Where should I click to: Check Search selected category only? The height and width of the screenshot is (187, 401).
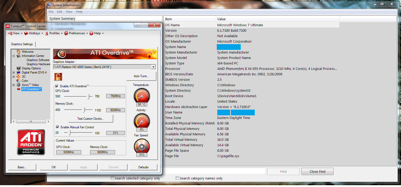(x=112, y=178)
